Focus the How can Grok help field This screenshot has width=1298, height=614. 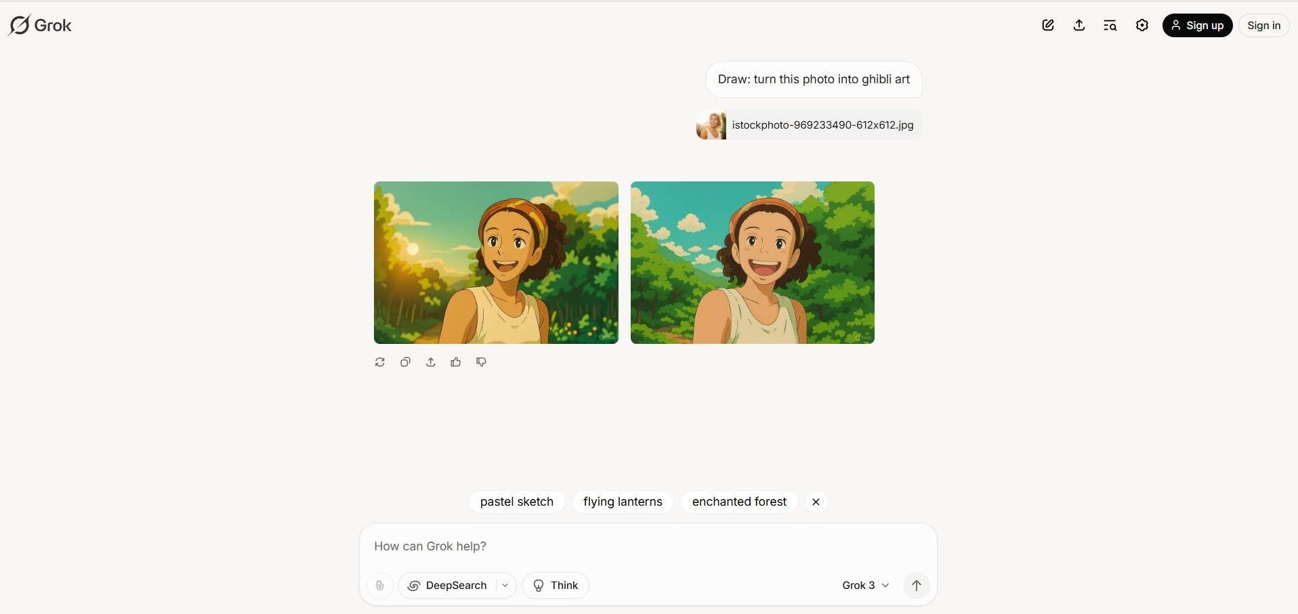coord(648,546)
